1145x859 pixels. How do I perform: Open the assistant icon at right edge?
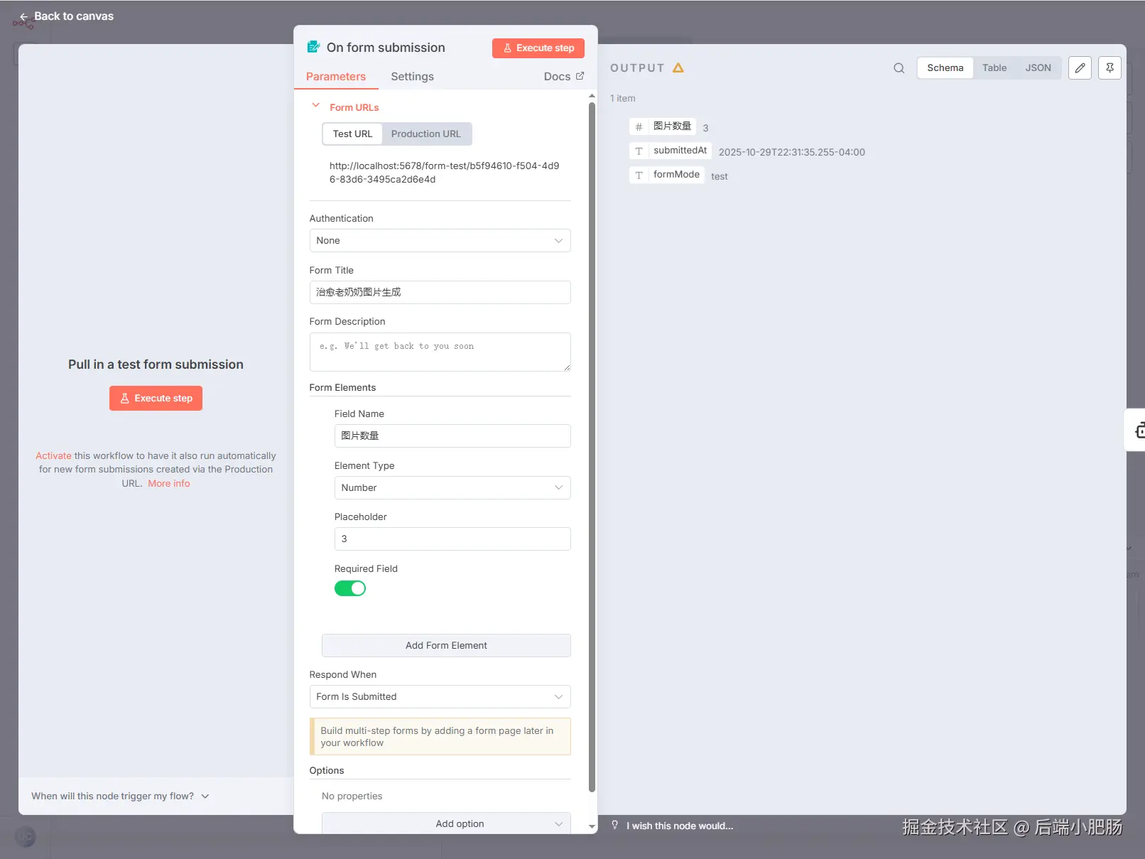(1139, 430)
